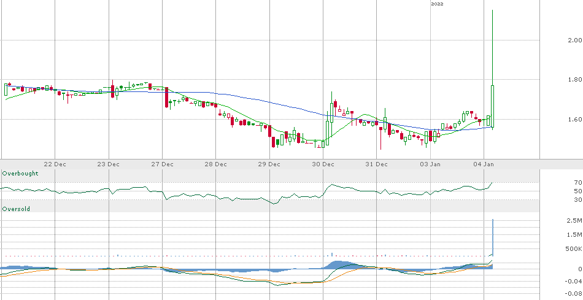
Task: Click the Oversold label in RSI panel
Action: (16, 209)
